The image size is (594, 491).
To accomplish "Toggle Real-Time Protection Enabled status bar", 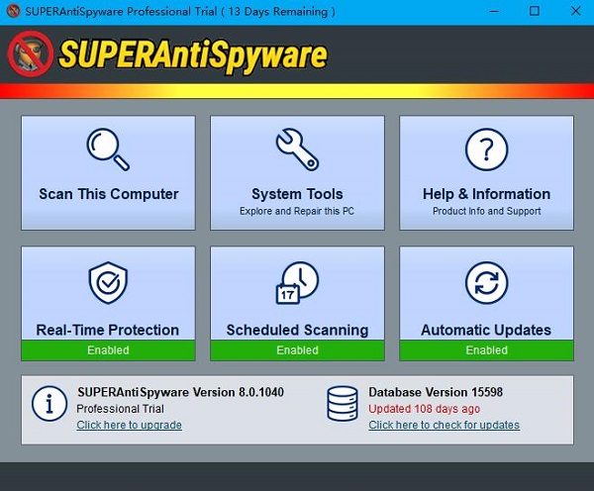I will (108, 350).
